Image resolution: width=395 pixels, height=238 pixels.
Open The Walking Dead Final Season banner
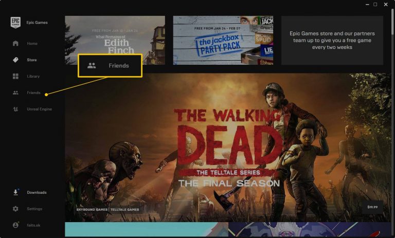point(228,148)
